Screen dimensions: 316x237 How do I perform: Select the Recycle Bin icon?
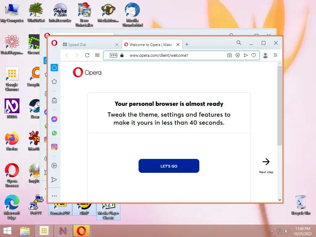point(301,205)
